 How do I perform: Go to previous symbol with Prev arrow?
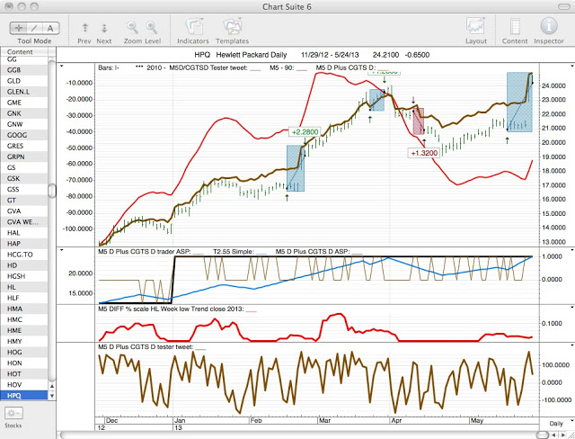(84, 28)
